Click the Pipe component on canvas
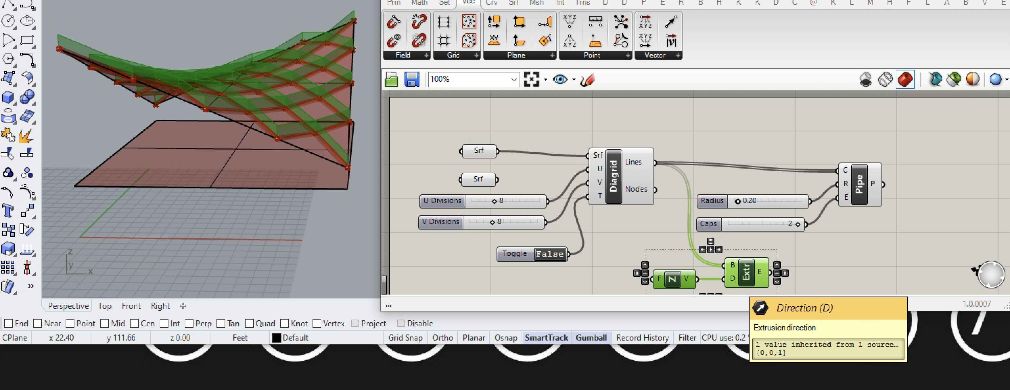The height and width of the screenshot is (390, 1010). coord(859,184)
